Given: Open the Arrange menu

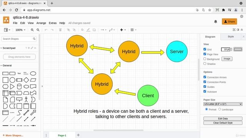Looking at the screenshot, I should (41, 23).
